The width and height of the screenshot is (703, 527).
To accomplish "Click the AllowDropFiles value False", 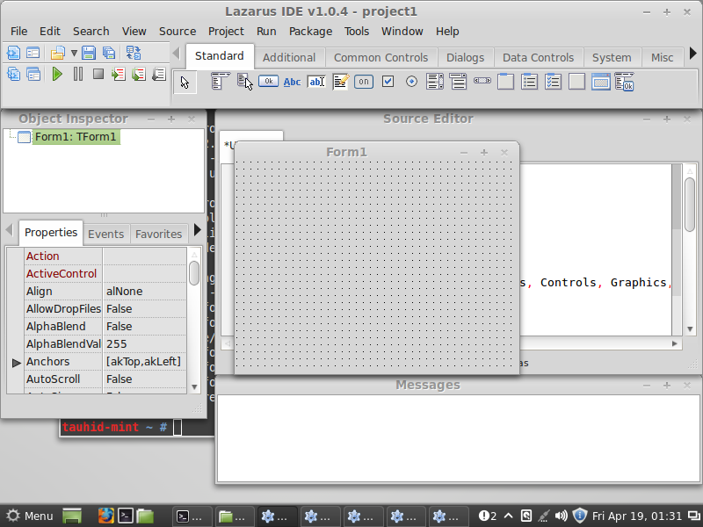I will 144,309.
